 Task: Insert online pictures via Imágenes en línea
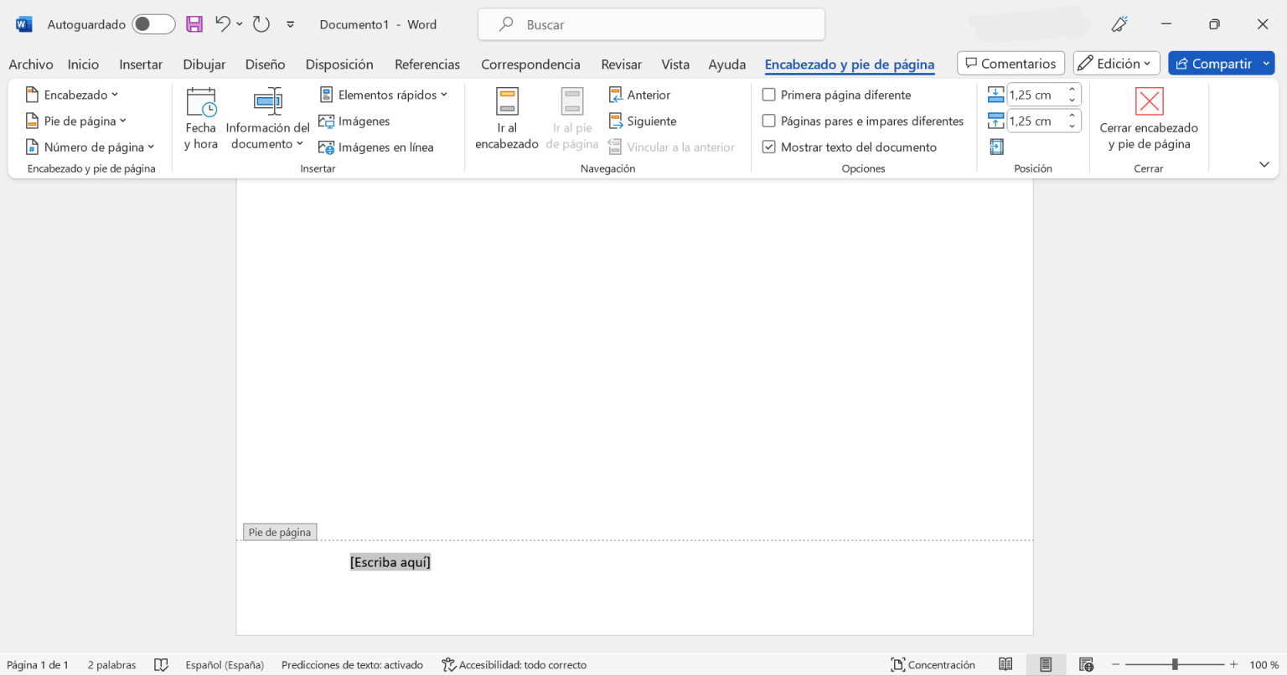(x=377, y=147)
